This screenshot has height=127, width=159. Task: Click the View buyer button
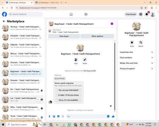(64, 36)
